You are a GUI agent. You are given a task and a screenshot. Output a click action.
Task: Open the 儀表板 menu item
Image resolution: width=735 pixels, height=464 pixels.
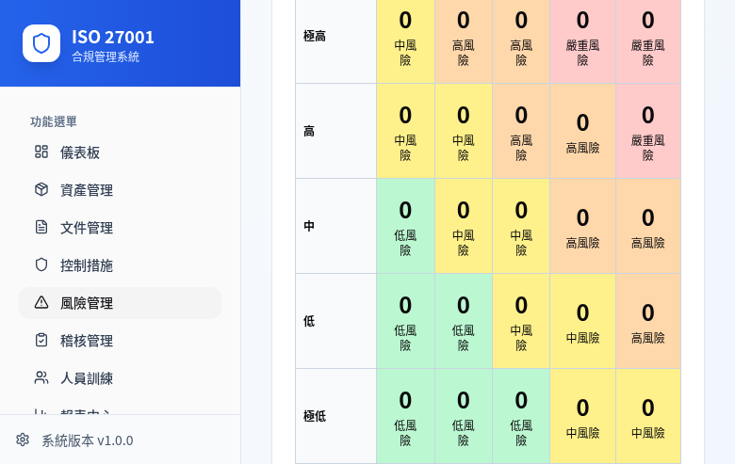pyautogui.click(x=80, y=152)
